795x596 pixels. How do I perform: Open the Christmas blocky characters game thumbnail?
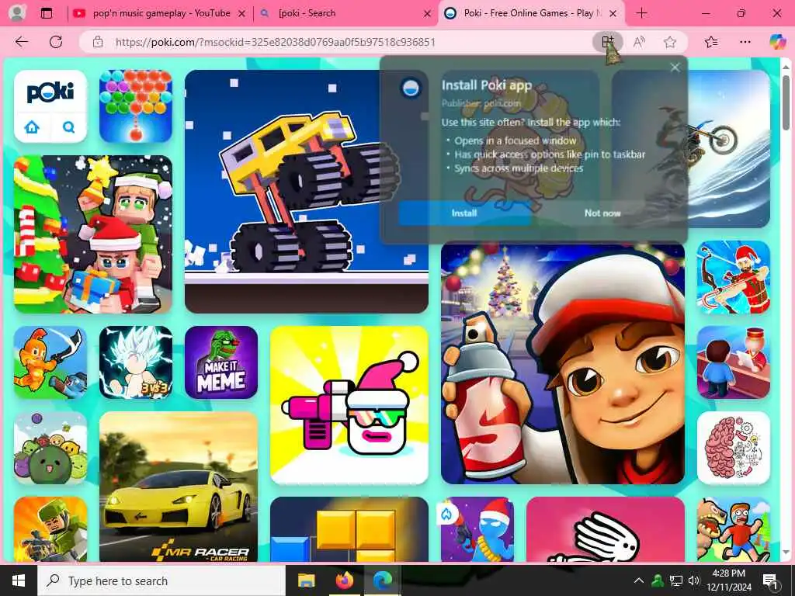tap(93, 234)
